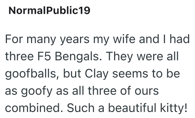The image size is (195, 118).
Task: Click the name "Clay" in the comment
Action: tap(97, 74)
